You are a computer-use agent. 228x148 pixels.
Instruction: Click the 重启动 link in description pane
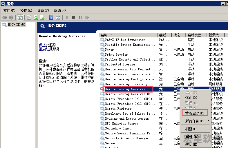44,49
